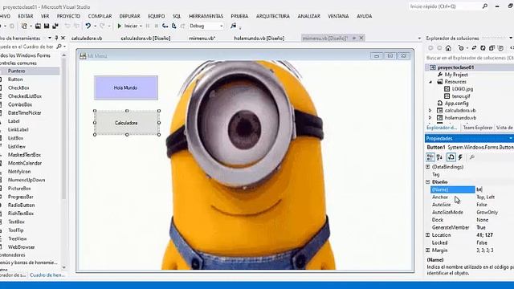Switch to the Team Explorer tab
The image size is (514, 289).
[x=478, y=128]
